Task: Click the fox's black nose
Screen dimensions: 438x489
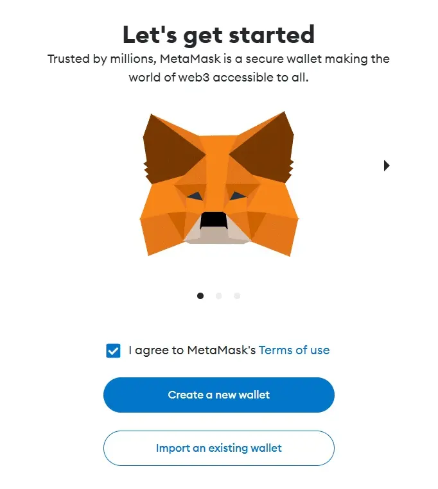Action: [213, 220]
